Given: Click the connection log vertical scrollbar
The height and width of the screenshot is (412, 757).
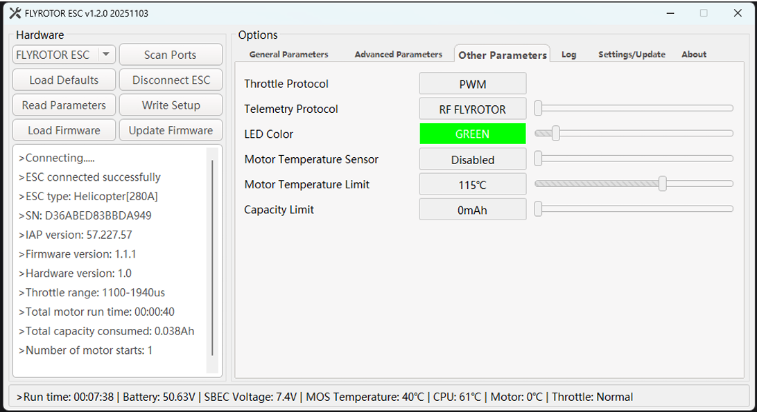Looking at the screenshot, I should point(212,256).
